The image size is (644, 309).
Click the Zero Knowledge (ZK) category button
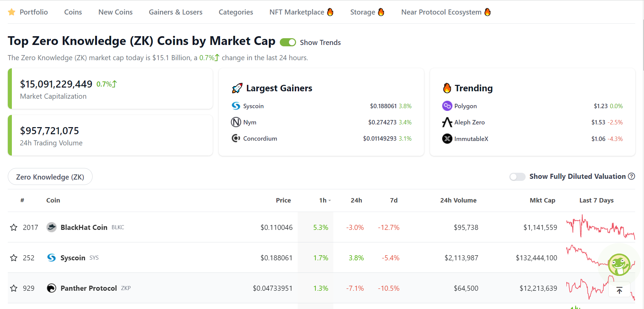click(50, 177)
